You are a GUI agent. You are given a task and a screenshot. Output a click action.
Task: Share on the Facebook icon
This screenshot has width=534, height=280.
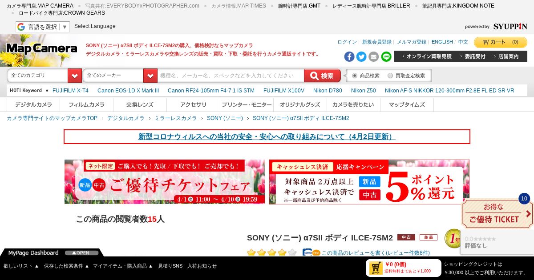point(349,56)
